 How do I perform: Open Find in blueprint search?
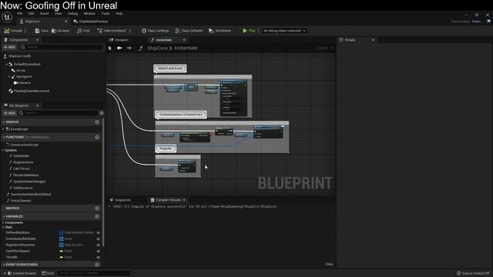point(83,31)
